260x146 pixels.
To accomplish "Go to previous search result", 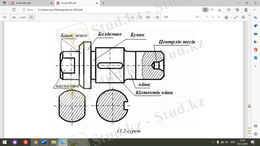I will click(x=206, y=17).
